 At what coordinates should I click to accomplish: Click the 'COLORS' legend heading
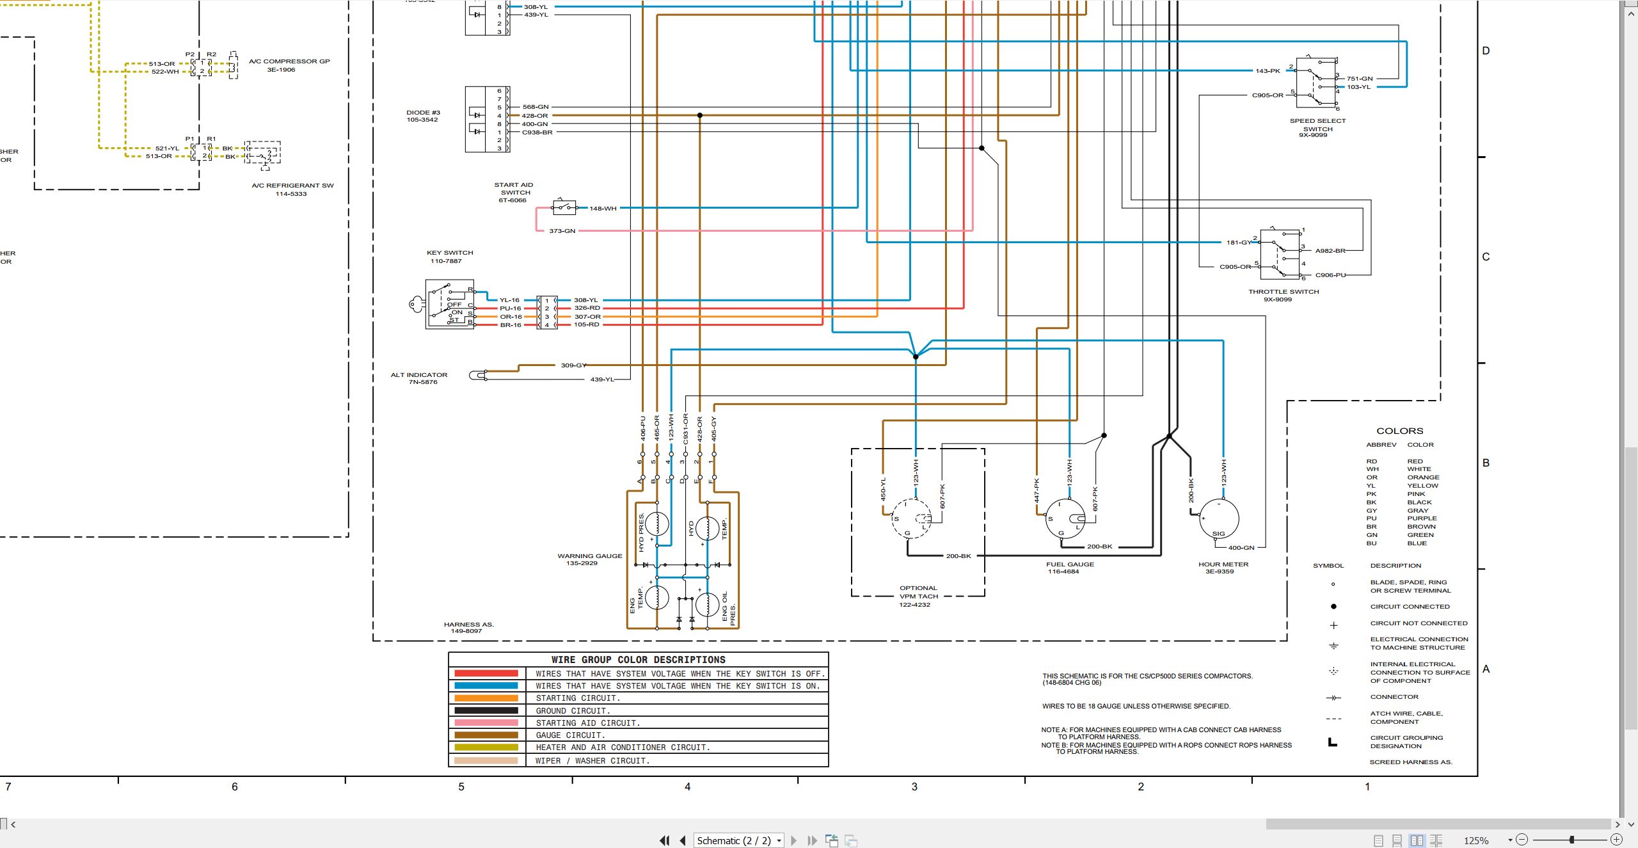point(1400,431)
